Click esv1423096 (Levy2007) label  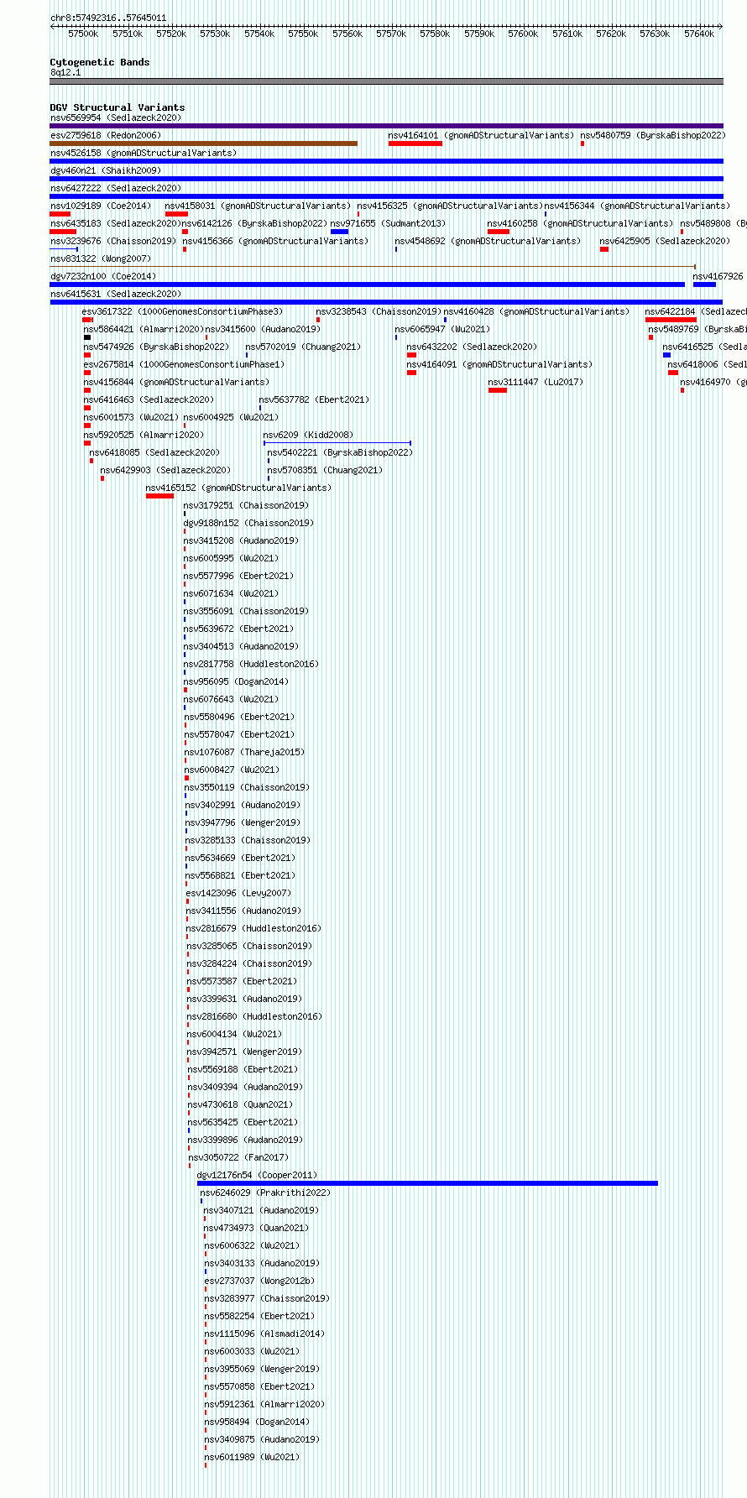(x=238, y=893)
